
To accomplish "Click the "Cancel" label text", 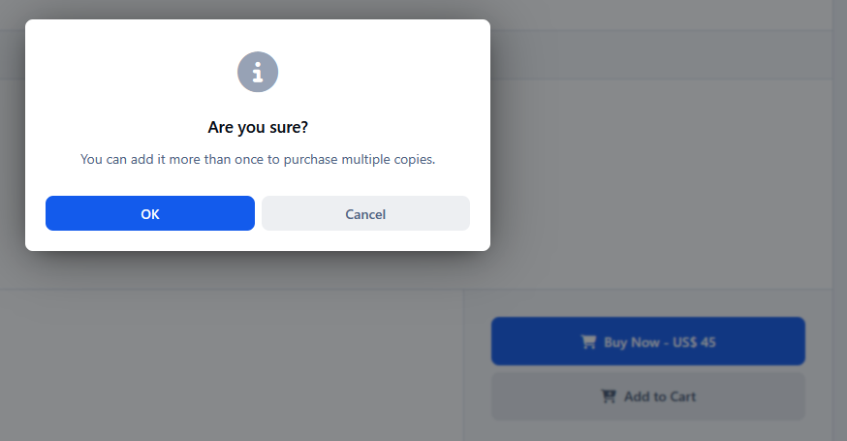I will point(365,214).
